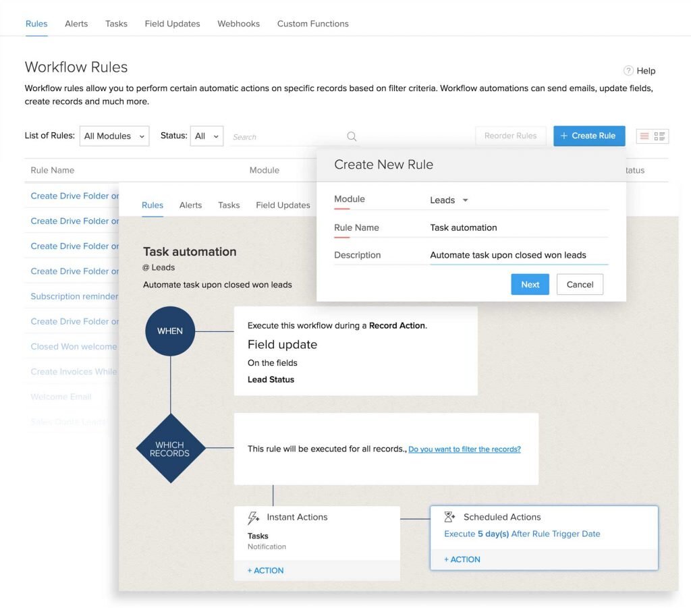
Task: Select the WHICH RECORDS diamond node
Action: 171,449
